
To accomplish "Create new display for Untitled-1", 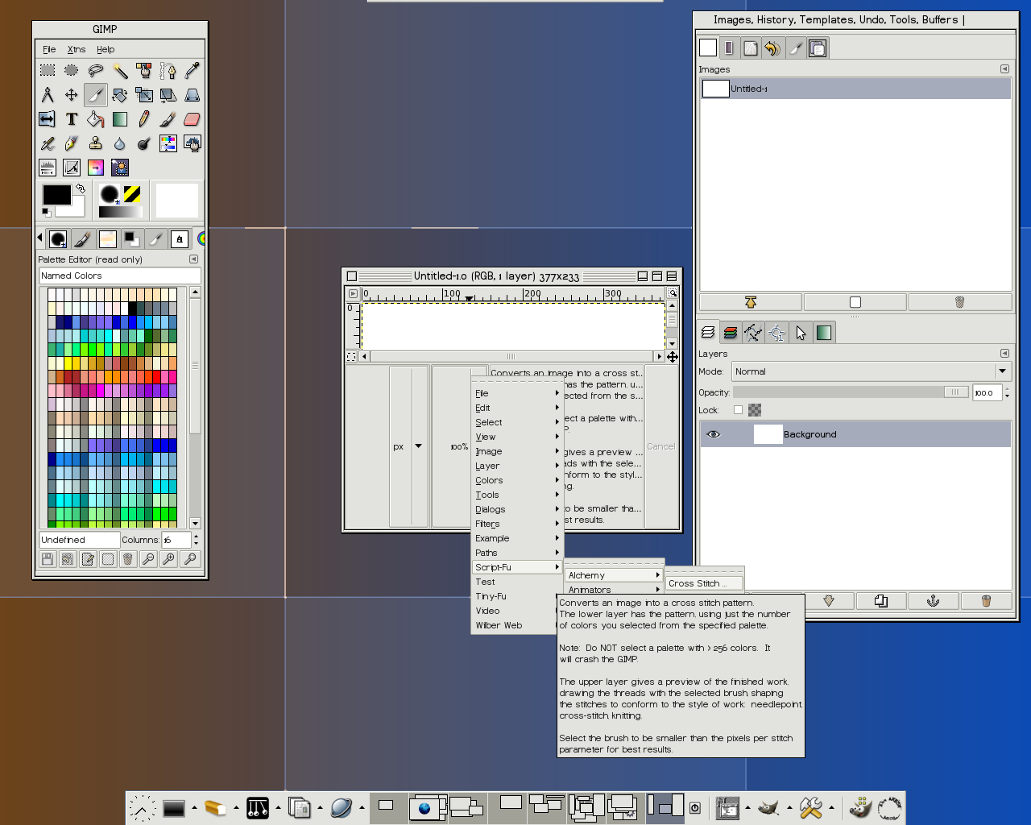I will tap(855, 302).
